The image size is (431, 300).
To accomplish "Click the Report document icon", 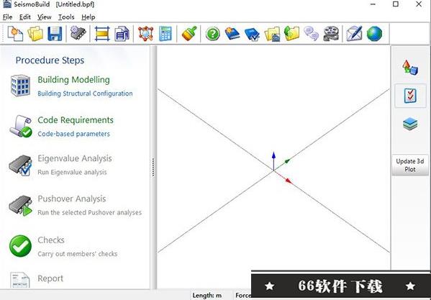I will click(x=20, y=280).
